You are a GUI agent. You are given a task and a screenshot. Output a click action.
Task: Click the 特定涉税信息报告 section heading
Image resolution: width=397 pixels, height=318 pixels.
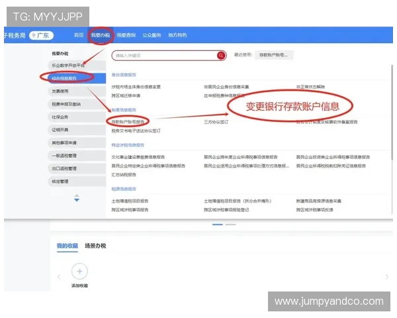[x=128, y=145]
